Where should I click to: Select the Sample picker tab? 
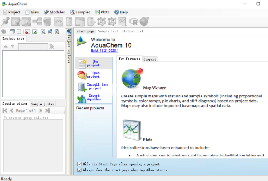click(x=42, y=104)
